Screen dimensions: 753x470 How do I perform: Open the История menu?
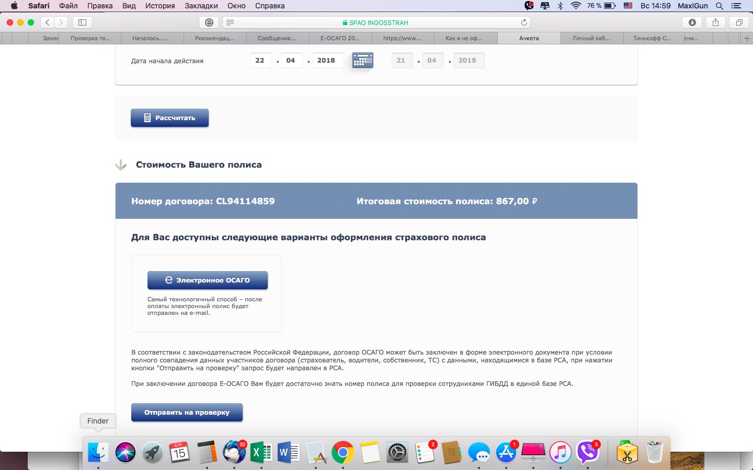pos(160,6)
